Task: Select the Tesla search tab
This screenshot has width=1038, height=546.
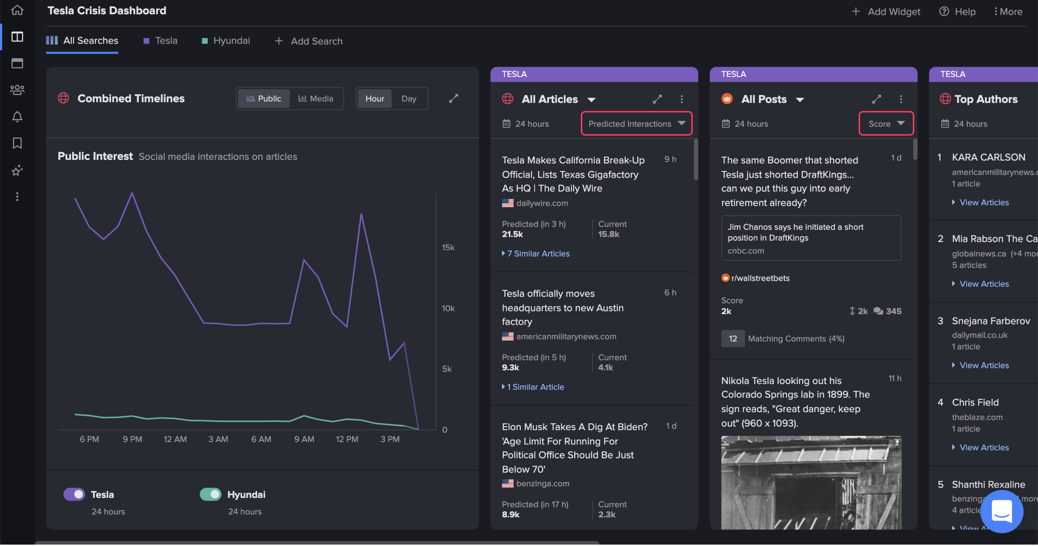Action: pos(160,41)
